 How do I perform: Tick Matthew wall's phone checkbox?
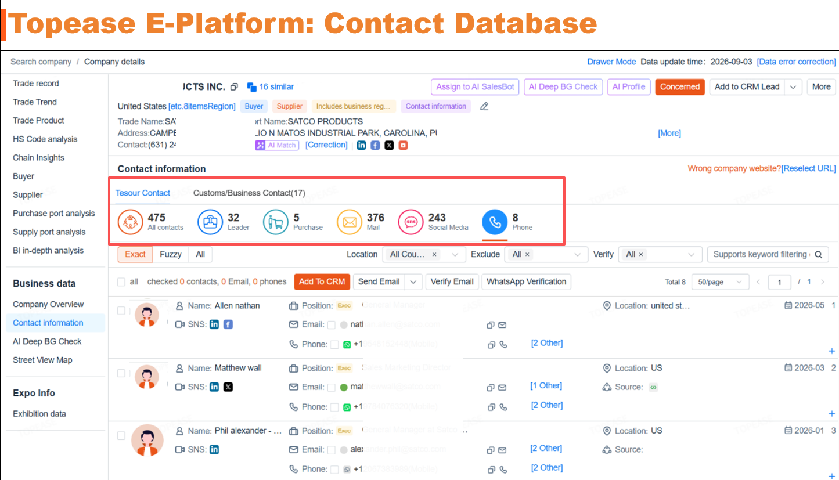pos(334,407)
